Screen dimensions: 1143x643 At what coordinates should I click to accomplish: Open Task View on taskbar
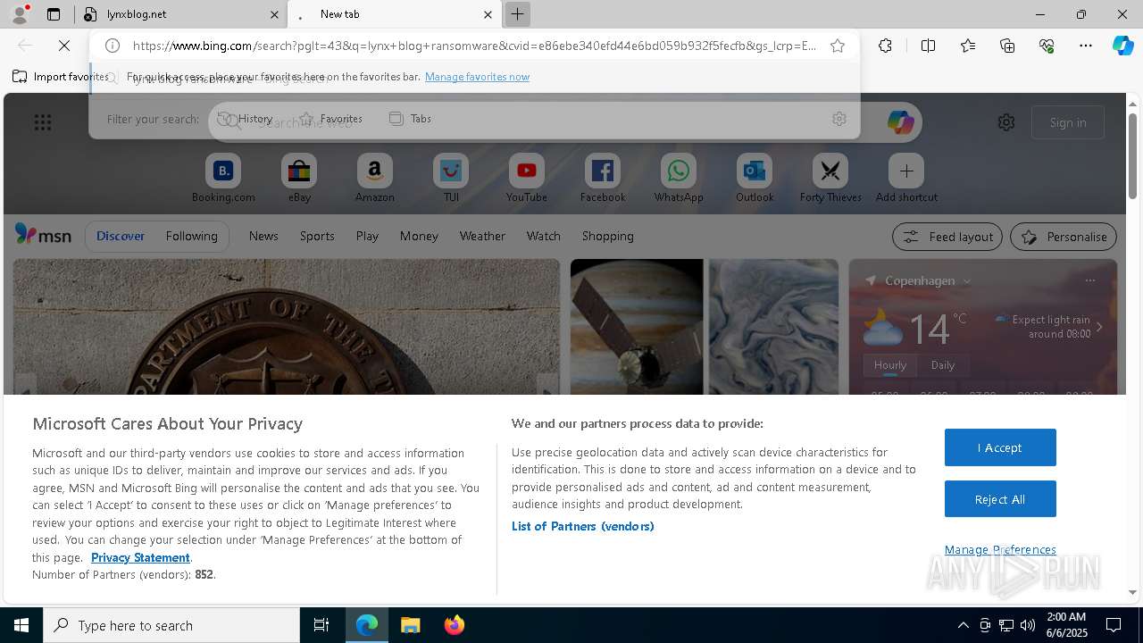pos(321,625)
